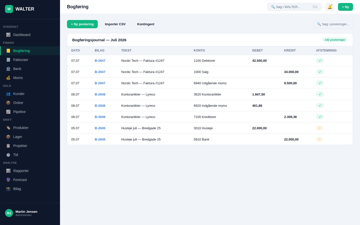Image resolution: width=360 pixels, height=225 pixels.
Task: Click the KONTO column header
Action: pos(199,50)
